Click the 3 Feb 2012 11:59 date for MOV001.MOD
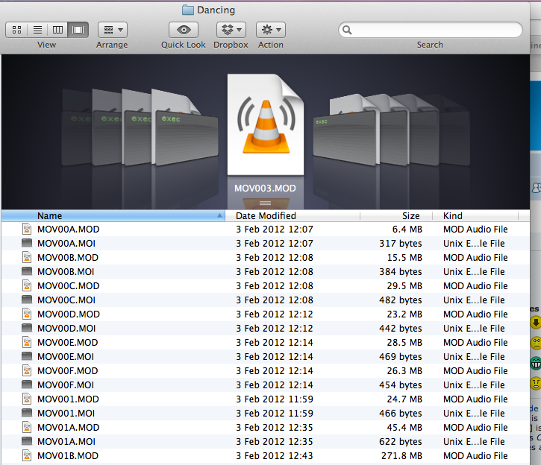 tap(275, 399)
